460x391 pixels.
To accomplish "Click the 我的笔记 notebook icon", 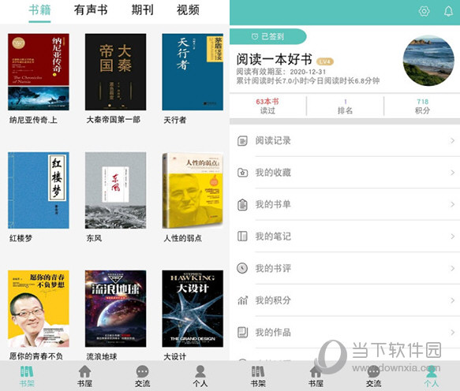I will 242,236.
